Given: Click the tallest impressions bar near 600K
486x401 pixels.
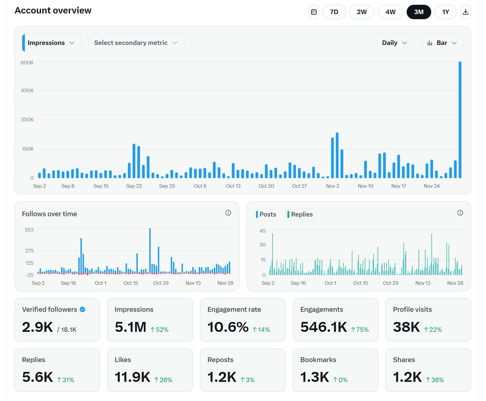Looking at the screenshot, I should [460, 120].
